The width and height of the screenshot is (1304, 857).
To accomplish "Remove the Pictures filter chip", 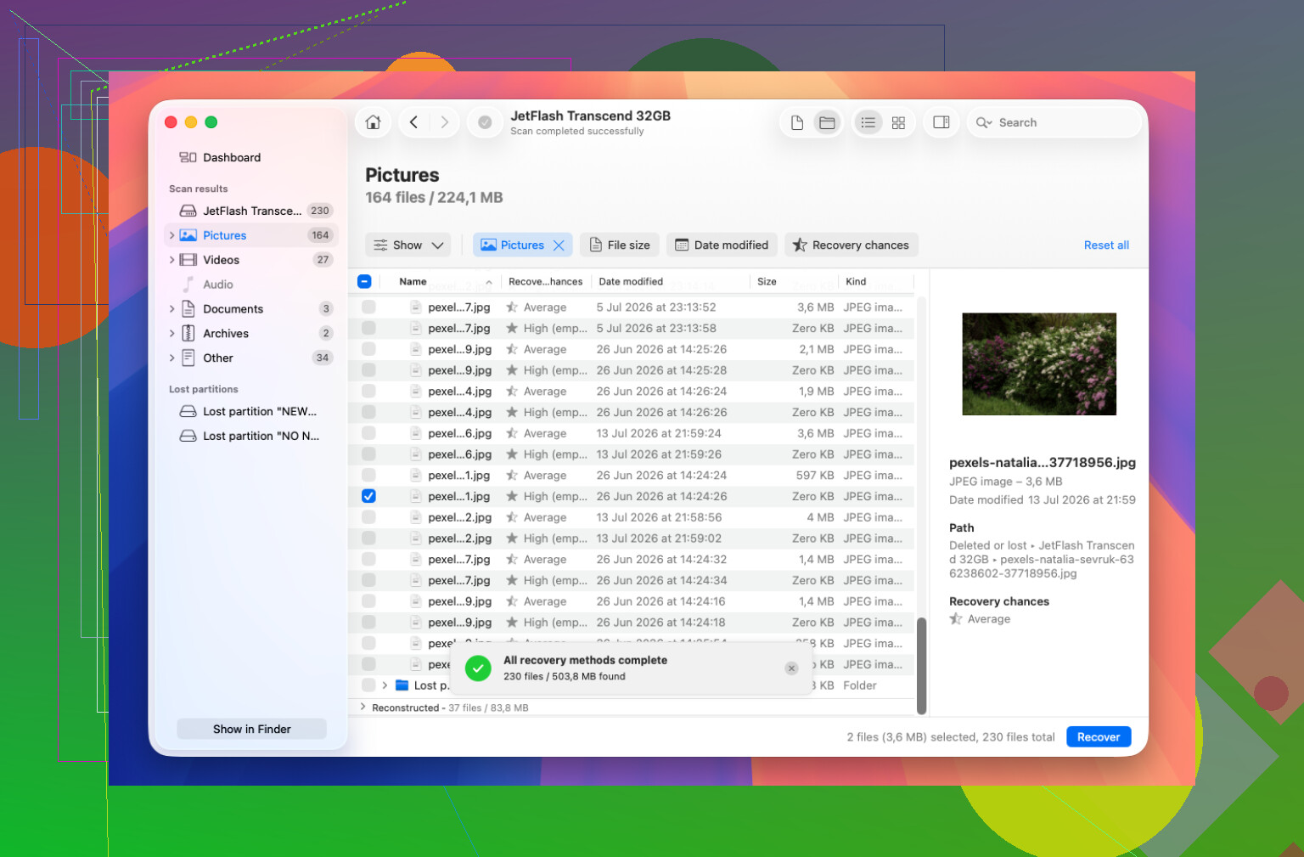I will click(x=559, y=245).
